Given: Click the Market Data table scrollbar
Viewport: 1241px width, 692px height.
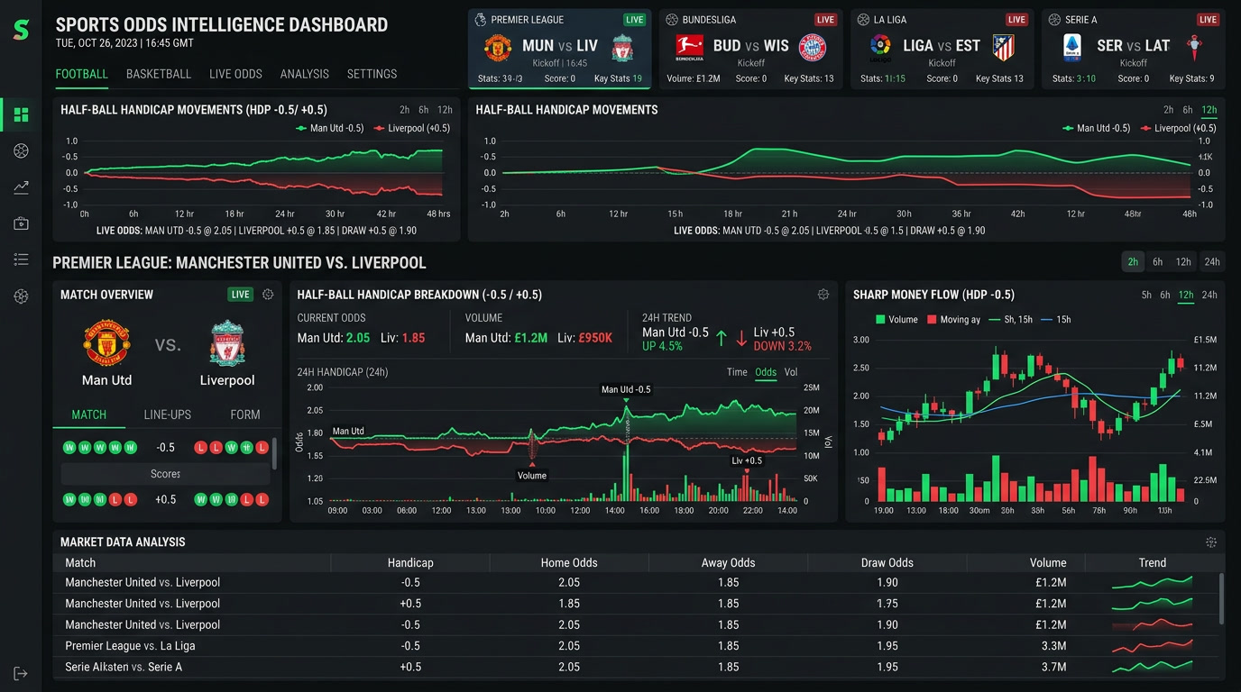Looking at the screenshot, I should 1222,599.
